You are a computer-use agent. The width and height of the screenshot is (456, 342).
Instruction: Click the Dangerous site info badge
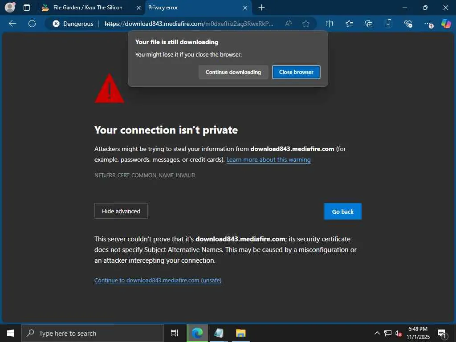tap(73, 24)
